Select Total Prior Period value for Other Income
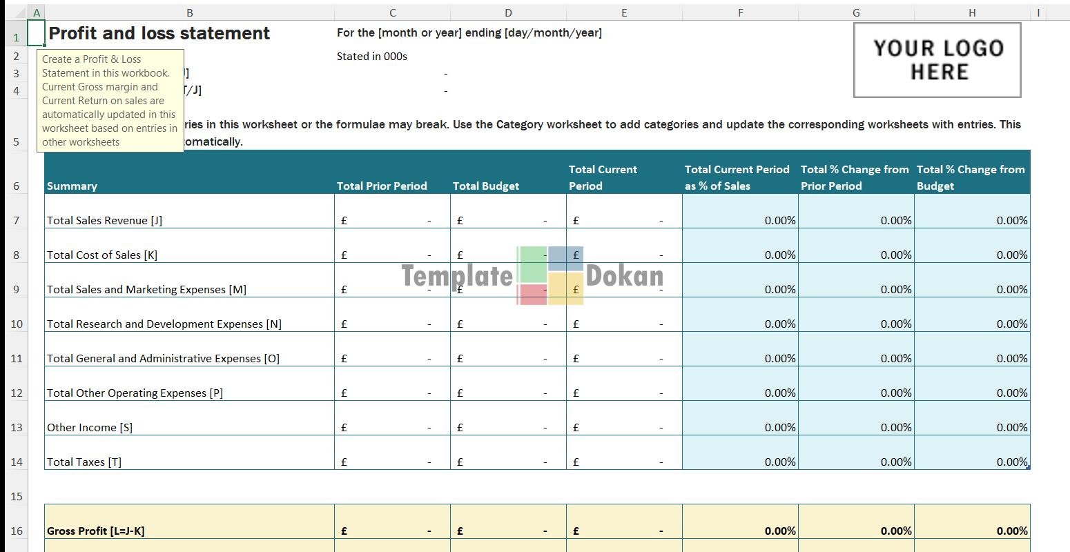Image resolution: width=1070 pixels, height=552 pixels. click(392, 427)
